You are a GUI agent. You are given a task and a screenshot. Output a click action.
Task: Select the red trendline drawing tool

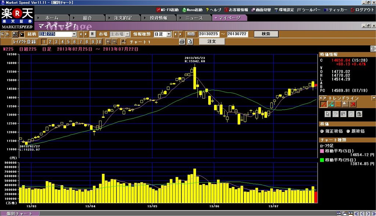click(x=323, y=105)
